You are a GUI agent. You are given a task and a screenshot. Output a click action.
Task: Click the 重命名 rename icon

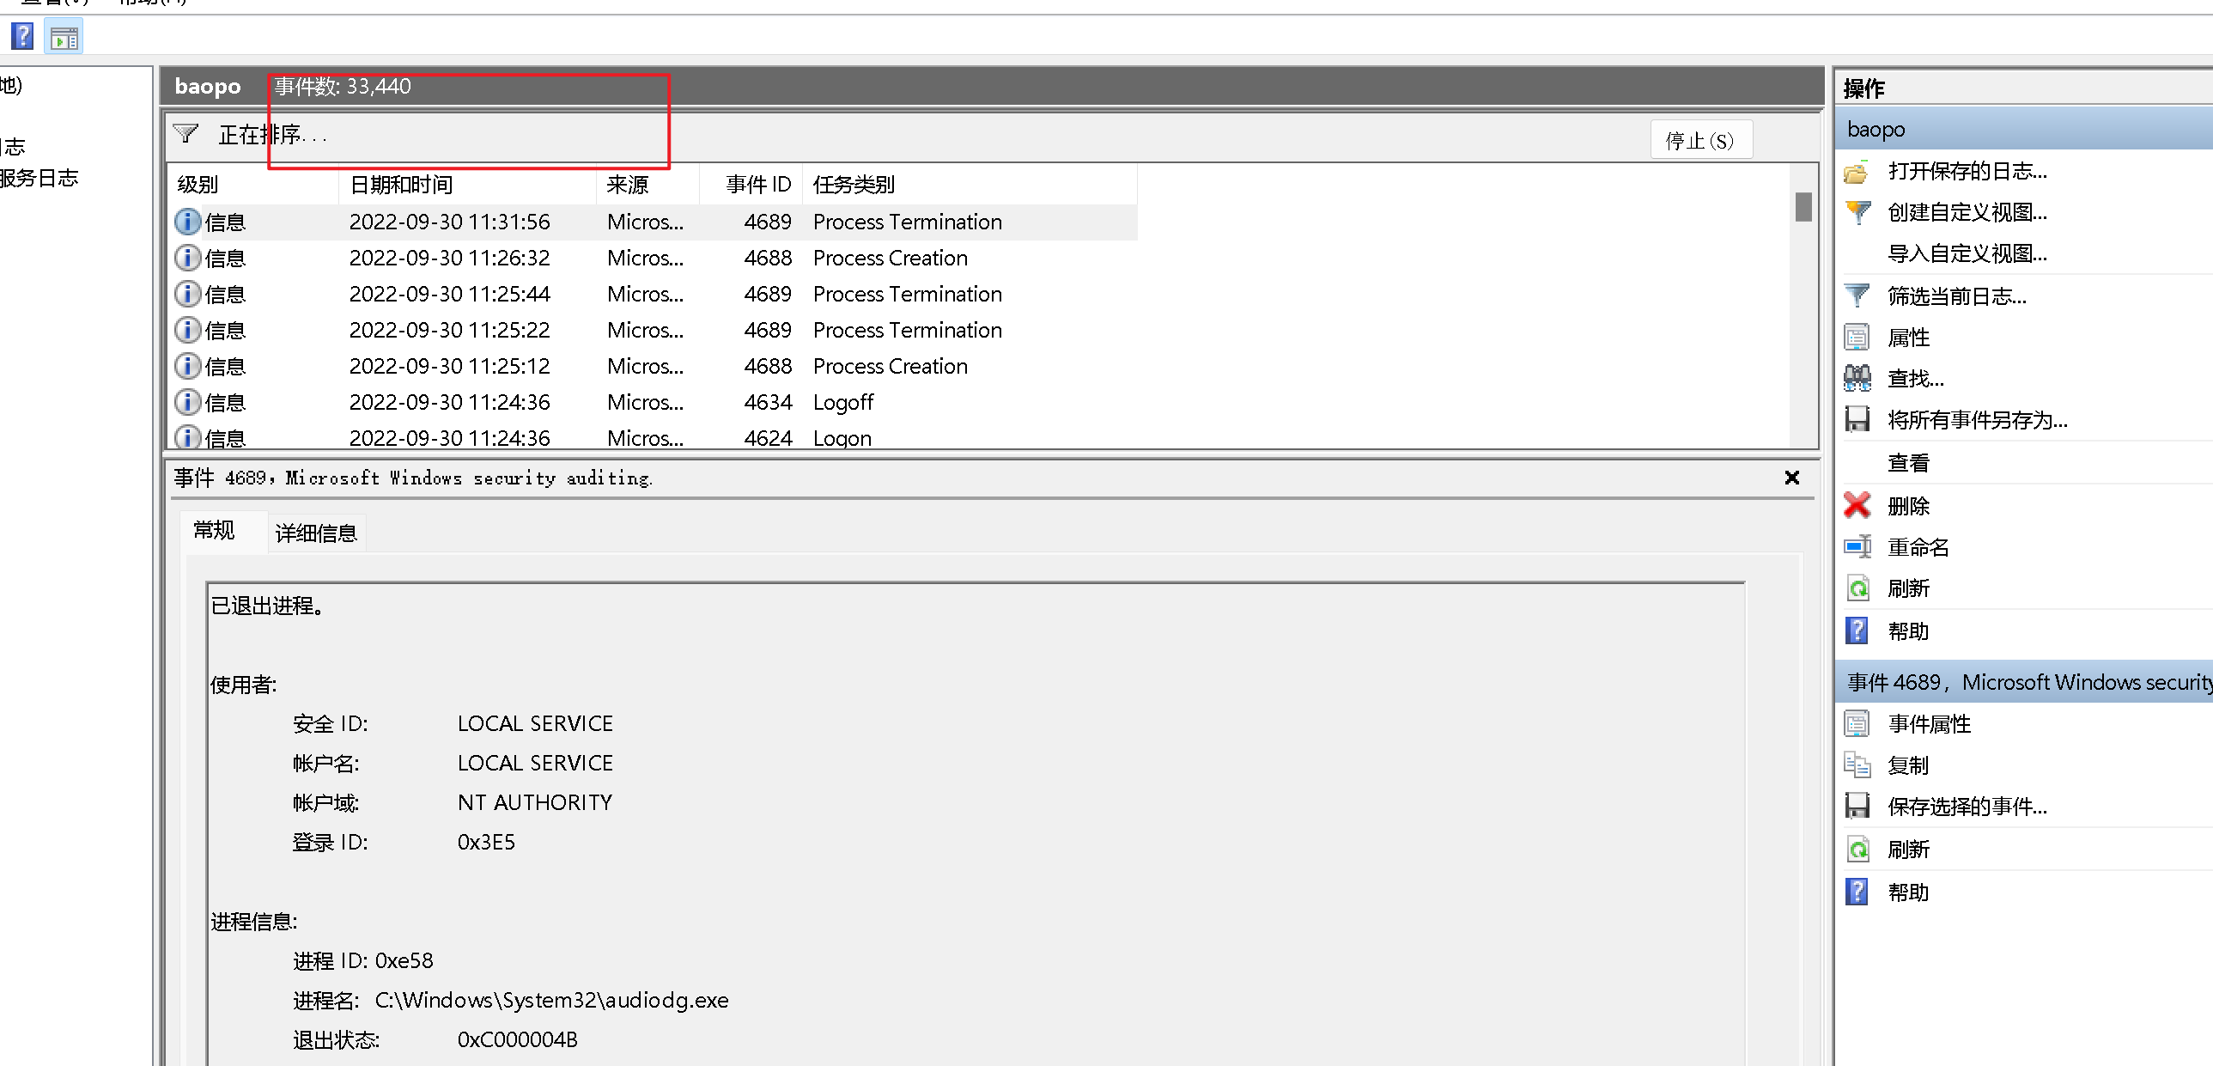point(1857,546)
